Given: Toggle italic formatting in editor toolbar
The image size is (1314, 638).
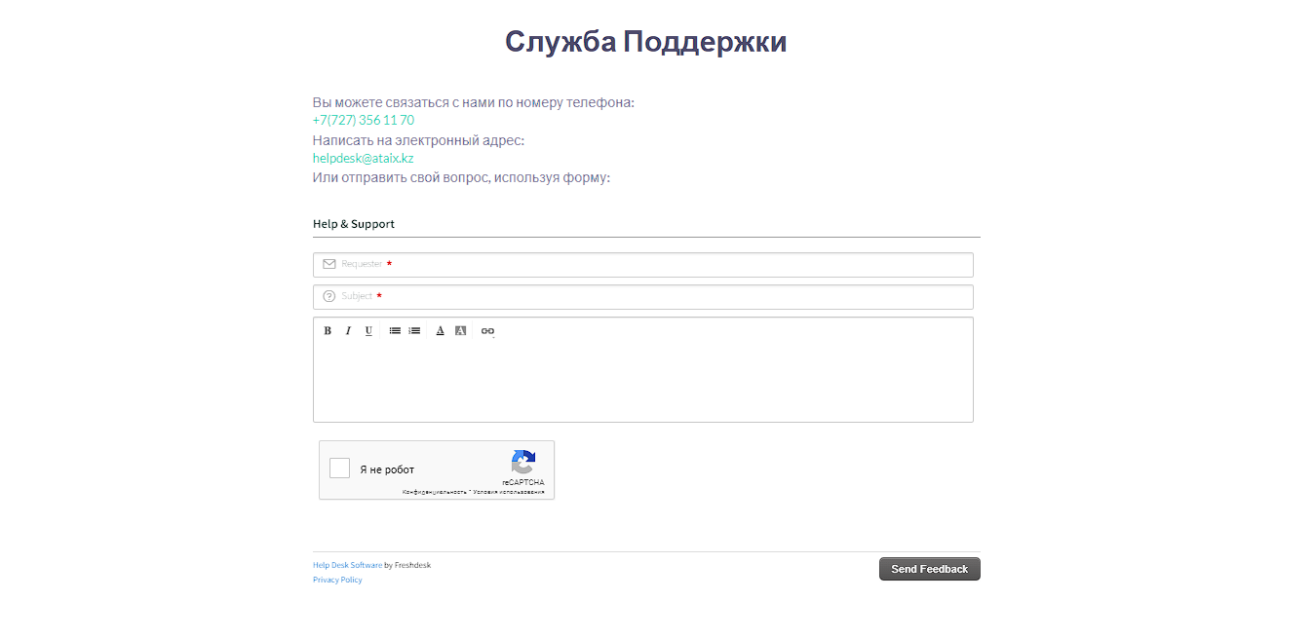Looking at the screenshot, I should tap(348, 331).
